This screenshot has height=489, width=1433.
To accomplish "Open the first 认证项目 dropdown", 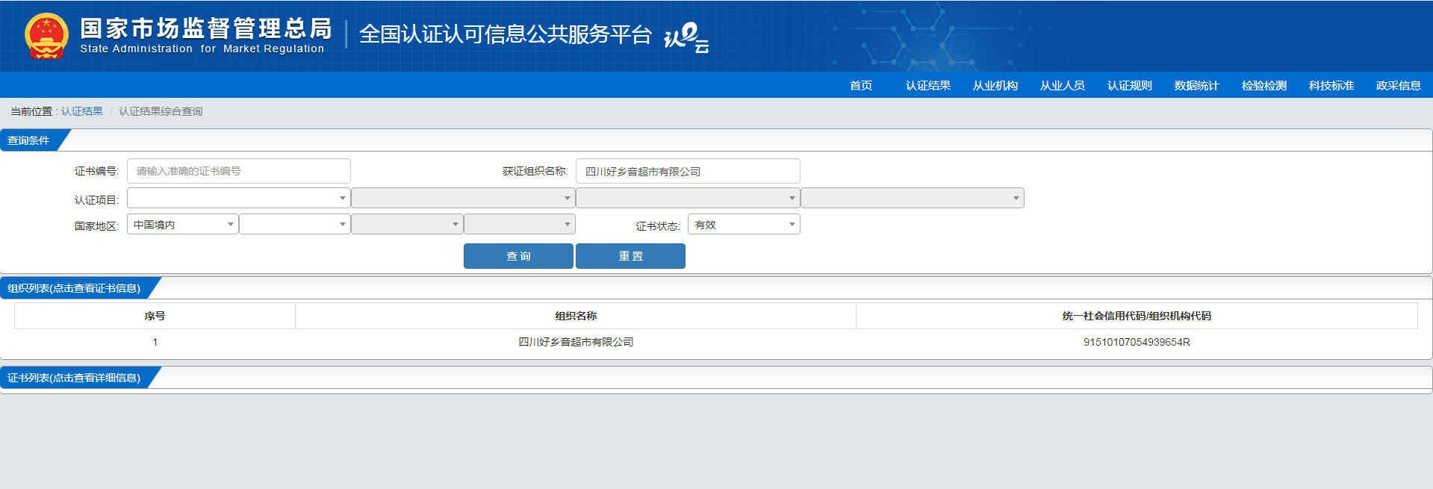I will click(x=239, y=198).
